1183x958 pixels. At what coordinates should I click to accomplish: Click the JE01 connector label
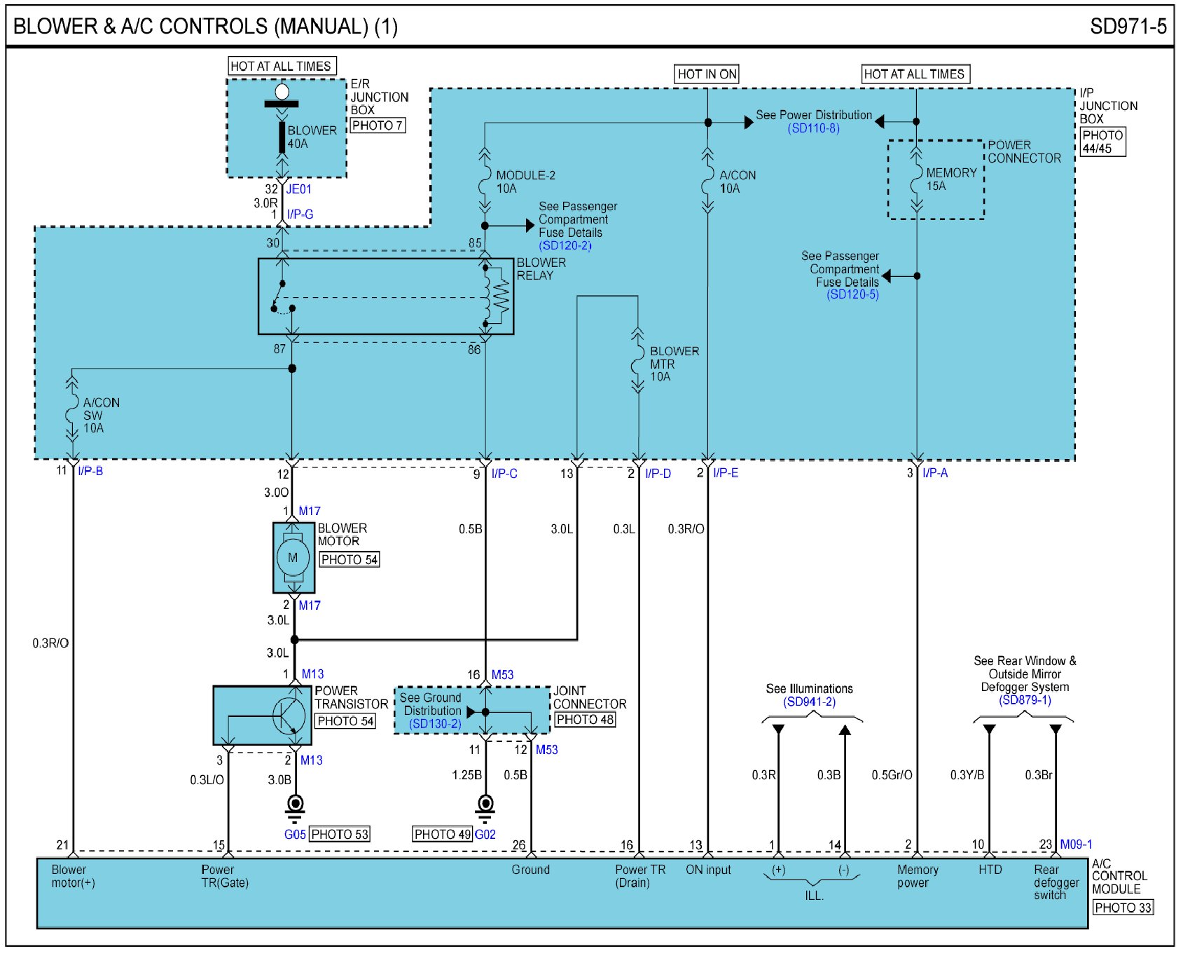tap(299, 189)
